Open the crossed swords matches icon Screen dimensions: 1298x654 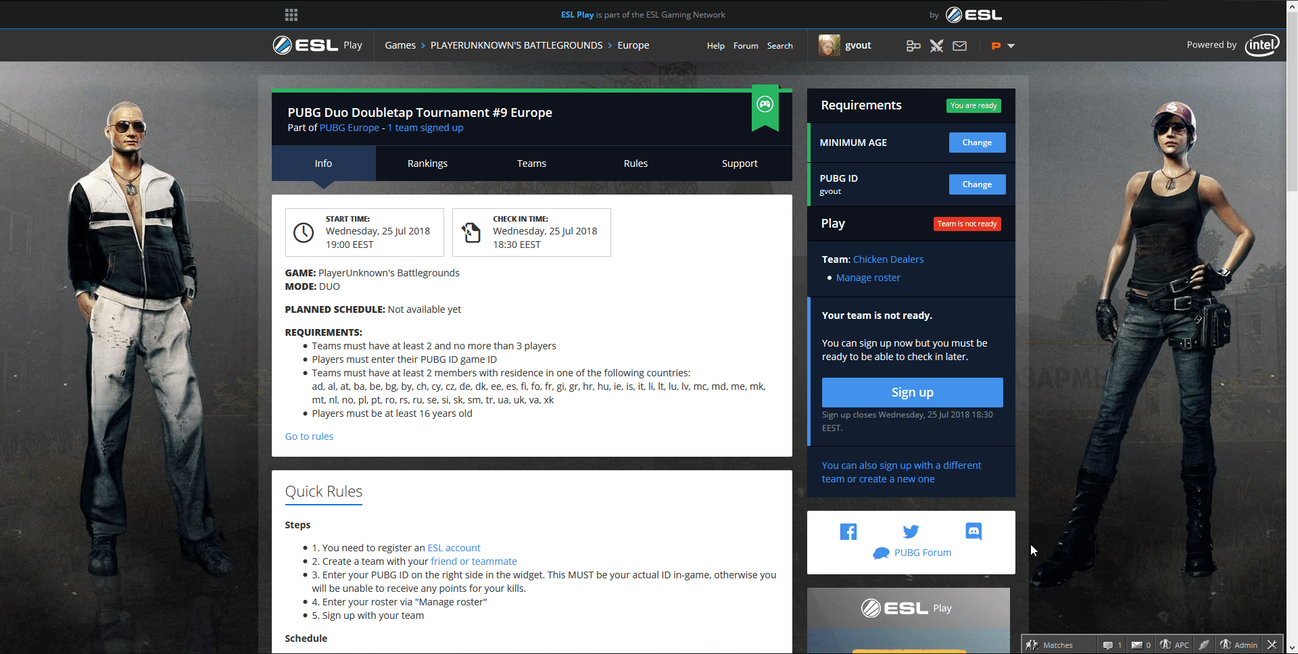(x=936, y=46)
